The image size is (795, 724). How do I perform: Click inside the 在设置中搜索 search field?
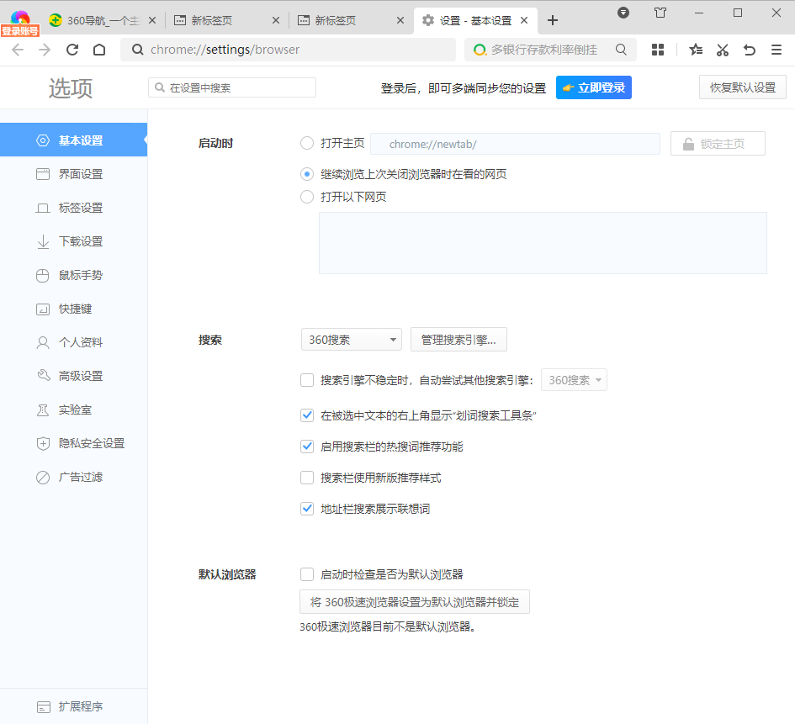point(231,87)
